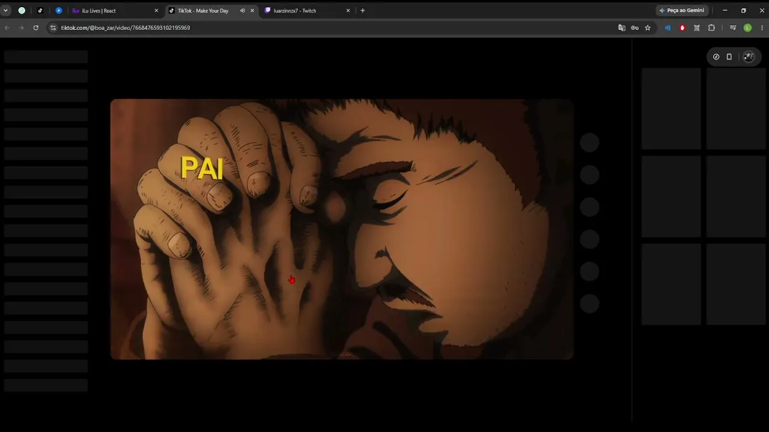The height and width of the screenshot is (432, 769).
Task: Close the TikTok - Make Your Day tab
Action: click(252, 10)
